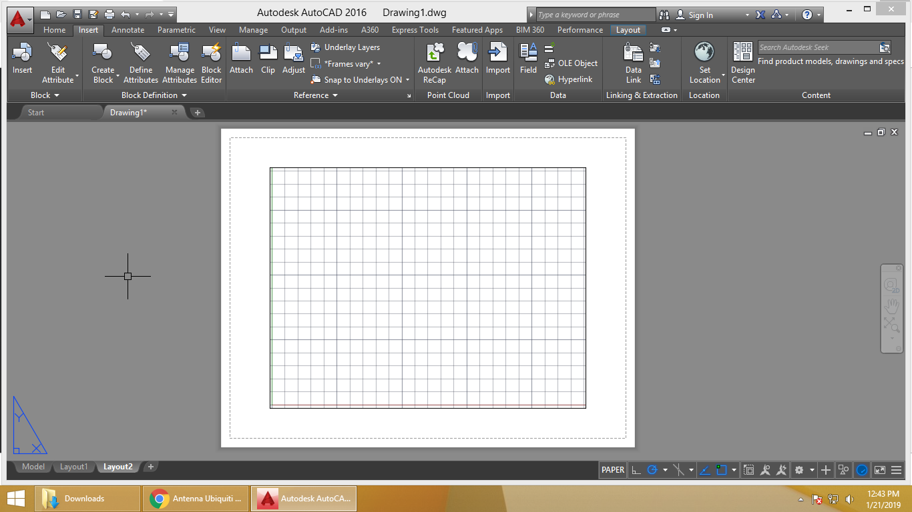Open Snap to Underlays ON dropdown
This screenshot has width=912, height=512.
(407, 80)
